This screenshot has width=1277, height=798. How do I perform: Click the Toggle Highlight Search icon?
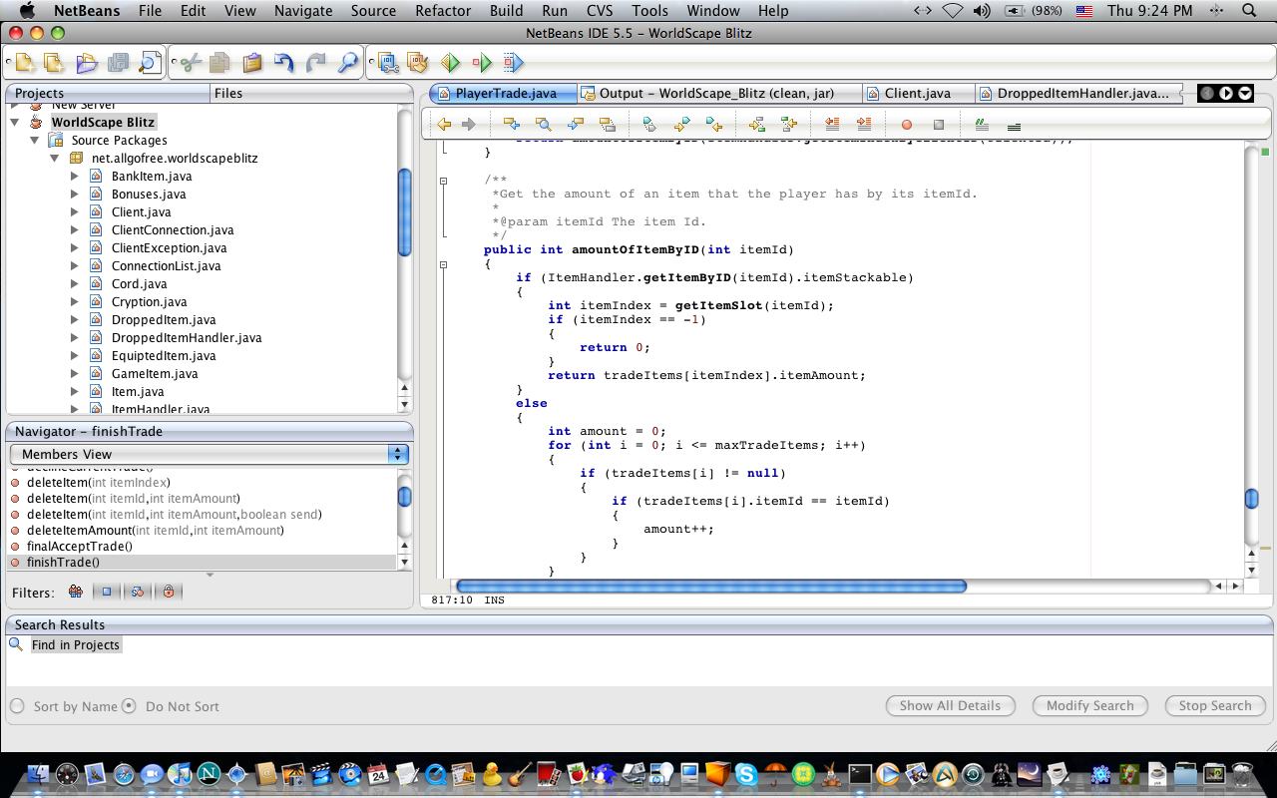[607, 125]
